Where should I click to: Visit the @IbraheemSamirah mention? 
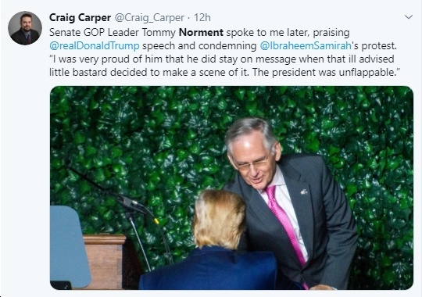tap(306, 45)
